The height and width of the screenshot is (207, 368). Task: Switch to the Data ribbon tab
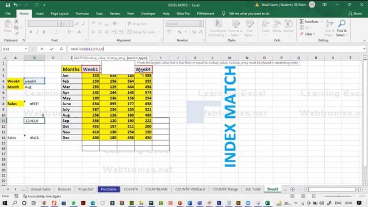(99, 14)
